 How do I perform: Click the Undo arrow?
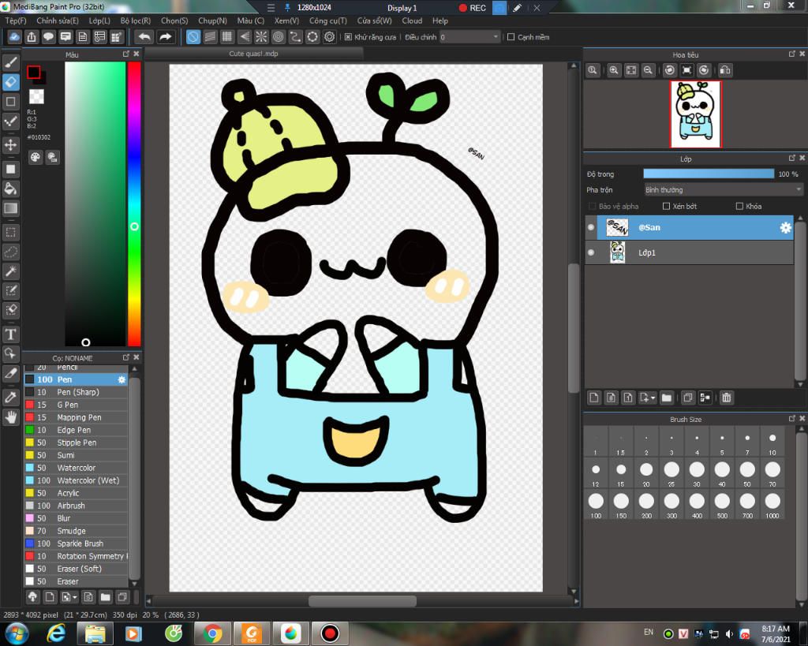coord(145,37)
